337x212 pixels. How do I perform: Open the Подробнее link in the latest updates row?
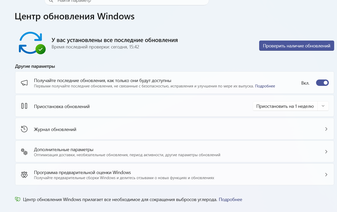[x=265, y=86]
